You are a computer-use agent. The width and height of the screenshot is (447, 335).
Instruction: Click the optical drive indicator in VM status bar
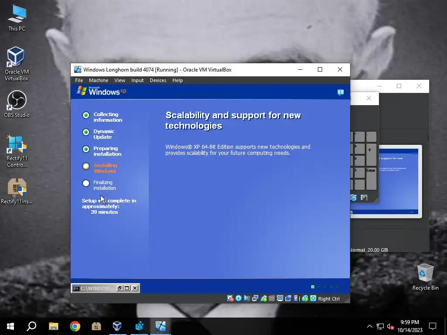(238, 298)
